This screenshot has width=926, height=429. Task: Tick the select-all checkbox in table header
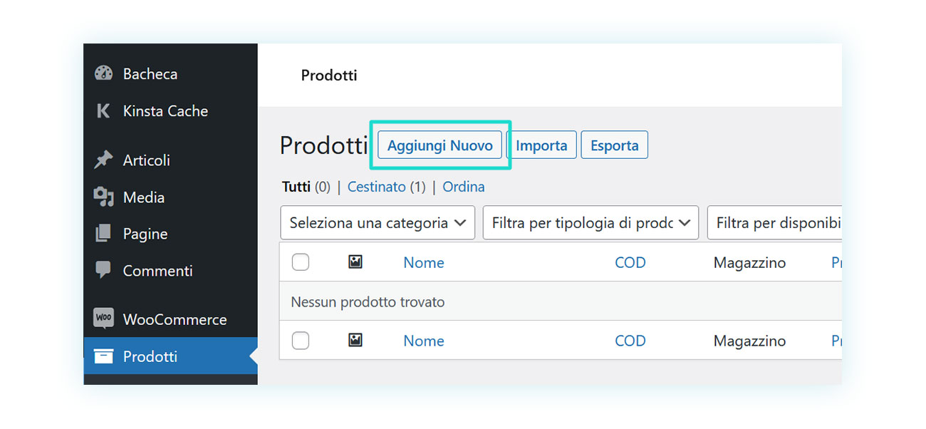301,262
